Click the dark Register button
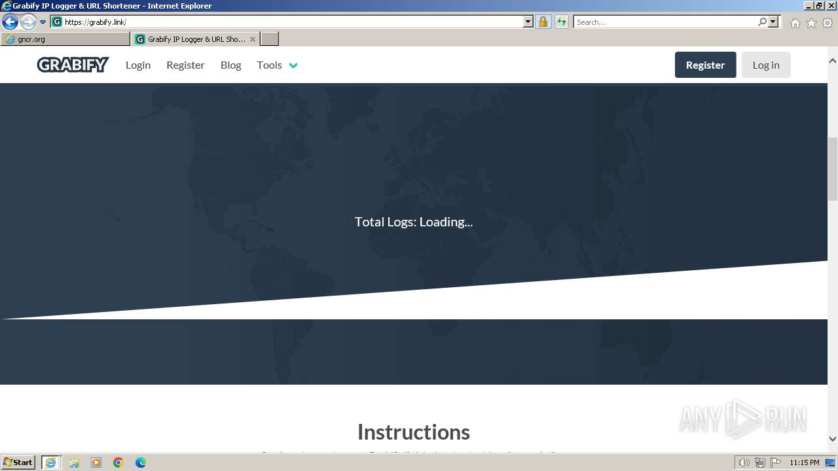838x471 pixels. click(x=705, y=65)
